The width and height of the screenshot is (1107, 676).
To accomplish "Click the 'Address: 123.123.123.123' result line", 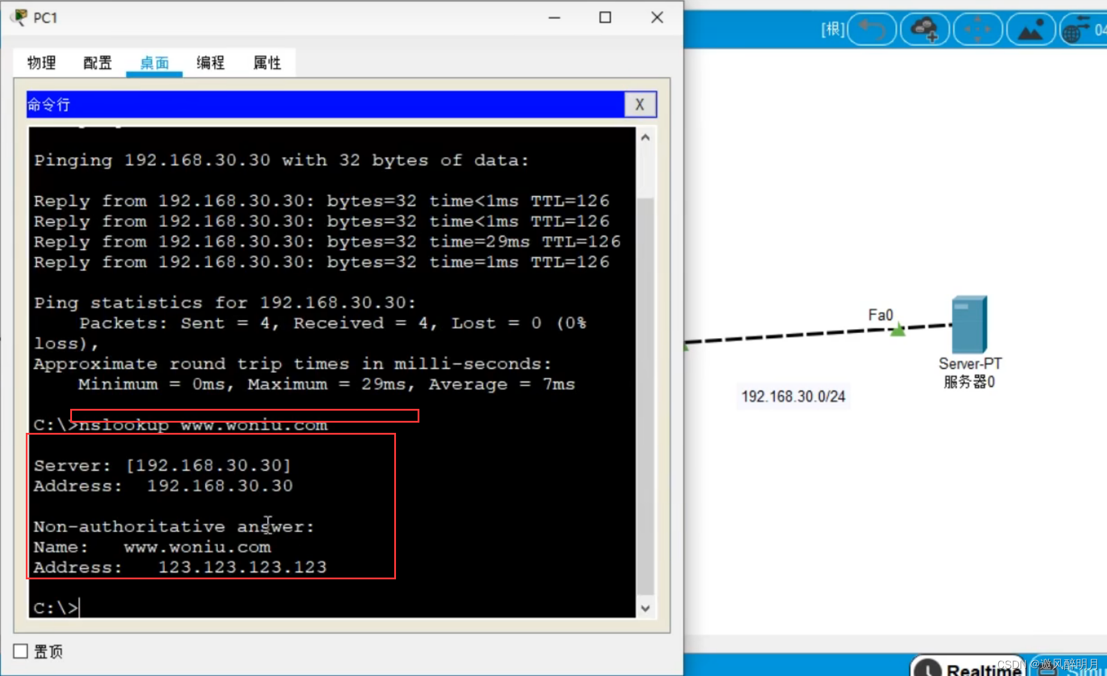I will (180, 567).
